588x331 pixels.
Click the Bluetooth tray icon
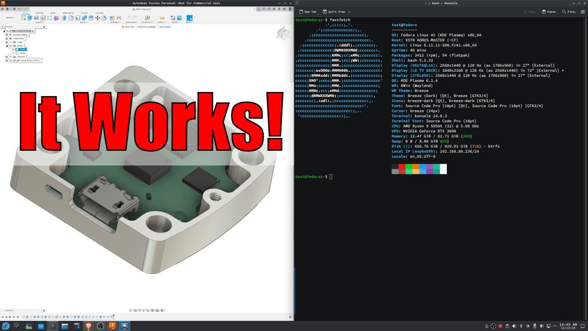[x=521, y=326]
